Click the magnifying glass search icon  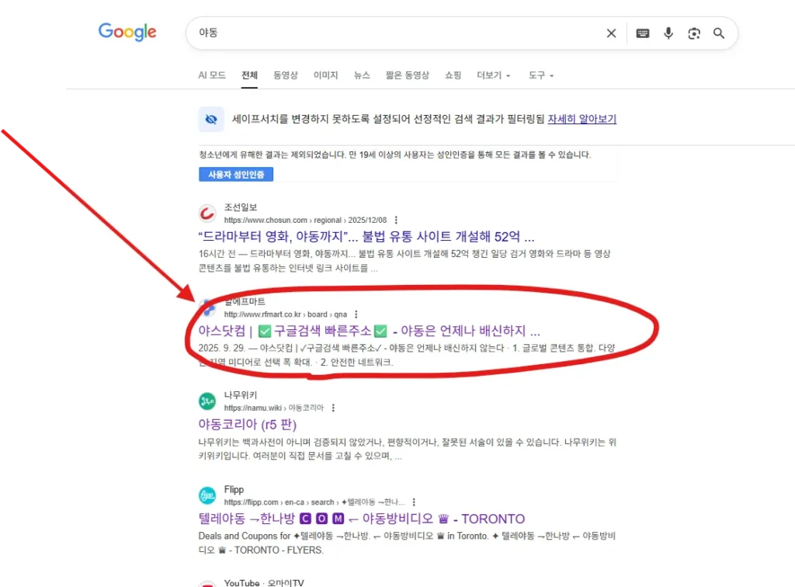tap(718, 33)
